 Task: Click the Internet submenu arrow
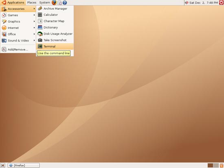34,28
